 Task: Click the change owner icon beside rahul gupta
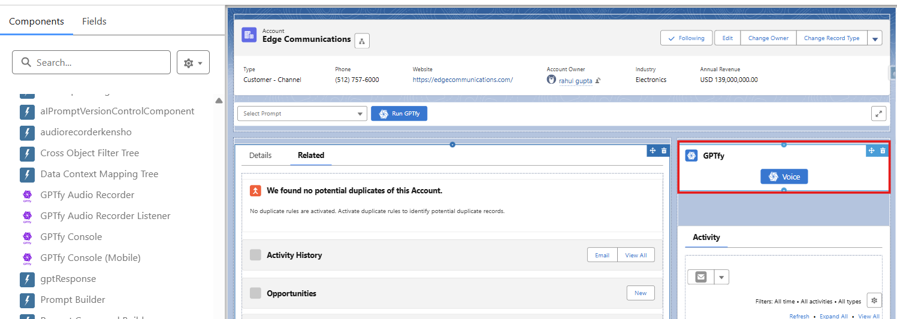[x=598, y=80]
